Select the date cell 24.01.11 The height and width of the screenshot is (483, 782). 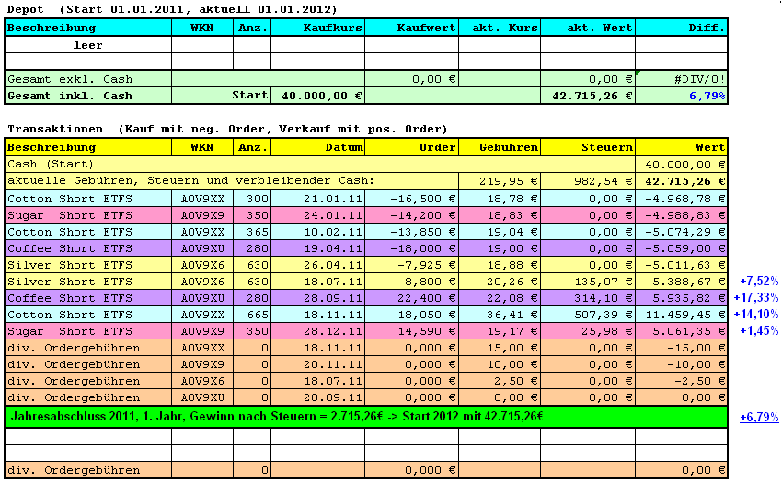[317, 214]
